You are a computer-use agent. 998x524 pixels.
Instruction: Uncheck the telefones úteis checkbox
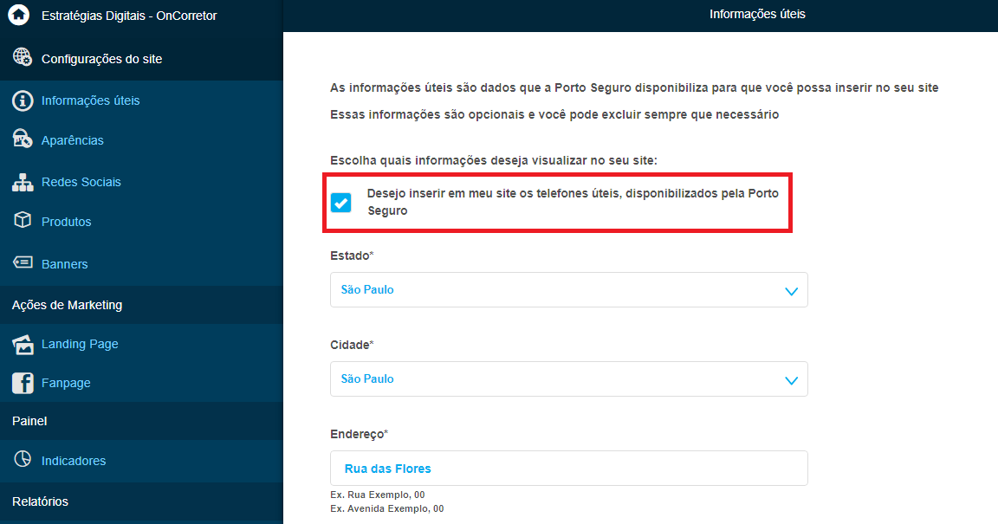(x=341, y=203)
